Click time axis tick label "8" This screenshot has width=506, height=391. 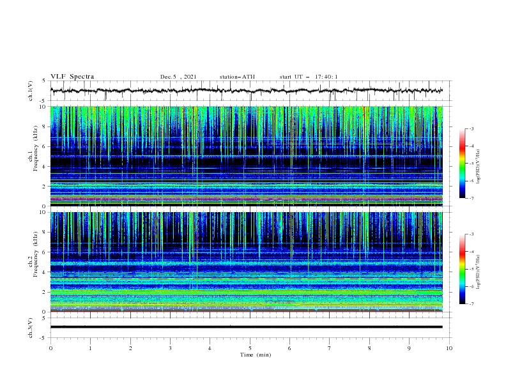369,348
